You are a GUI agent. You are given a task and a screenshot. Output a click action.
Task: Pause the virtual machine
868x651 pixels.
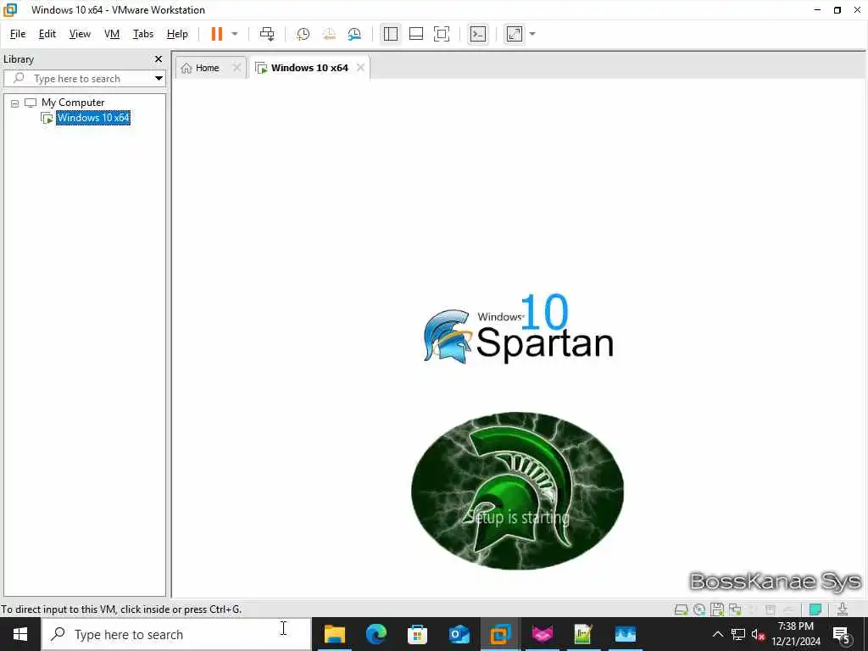pos(216,34)
